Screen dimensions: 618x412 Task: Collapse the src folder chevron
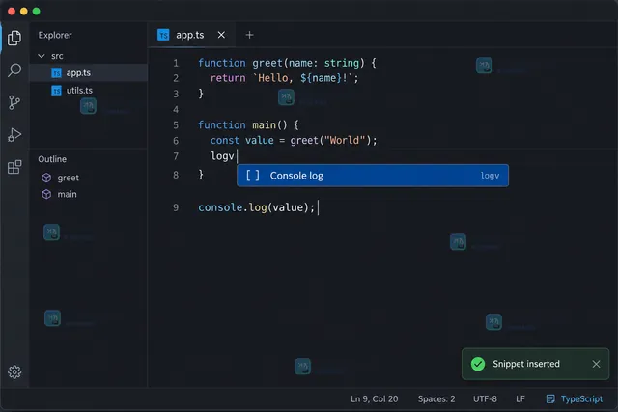42,56
